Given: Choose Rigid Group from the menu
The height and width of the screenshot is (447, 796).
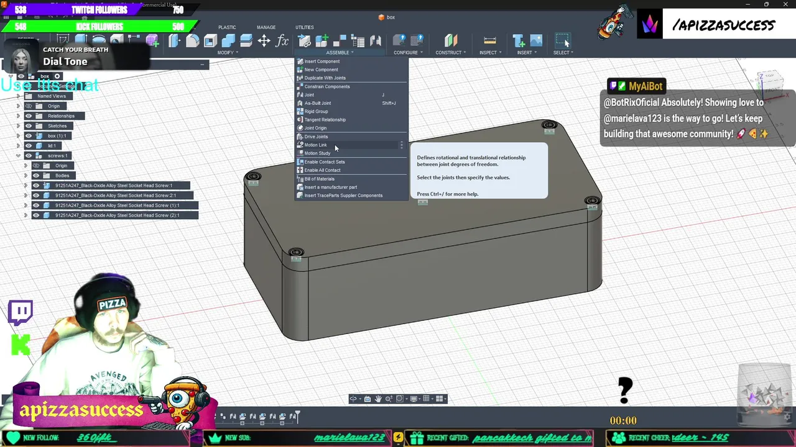Looking at the screenshot, I should (351, 112).
